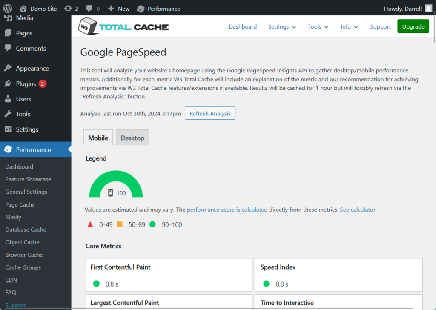
Task: Click the green performance score gauge
Action: click(116, 184)
